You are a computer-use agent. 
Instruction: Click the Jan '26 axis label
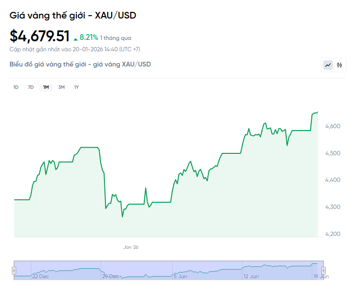131,247
